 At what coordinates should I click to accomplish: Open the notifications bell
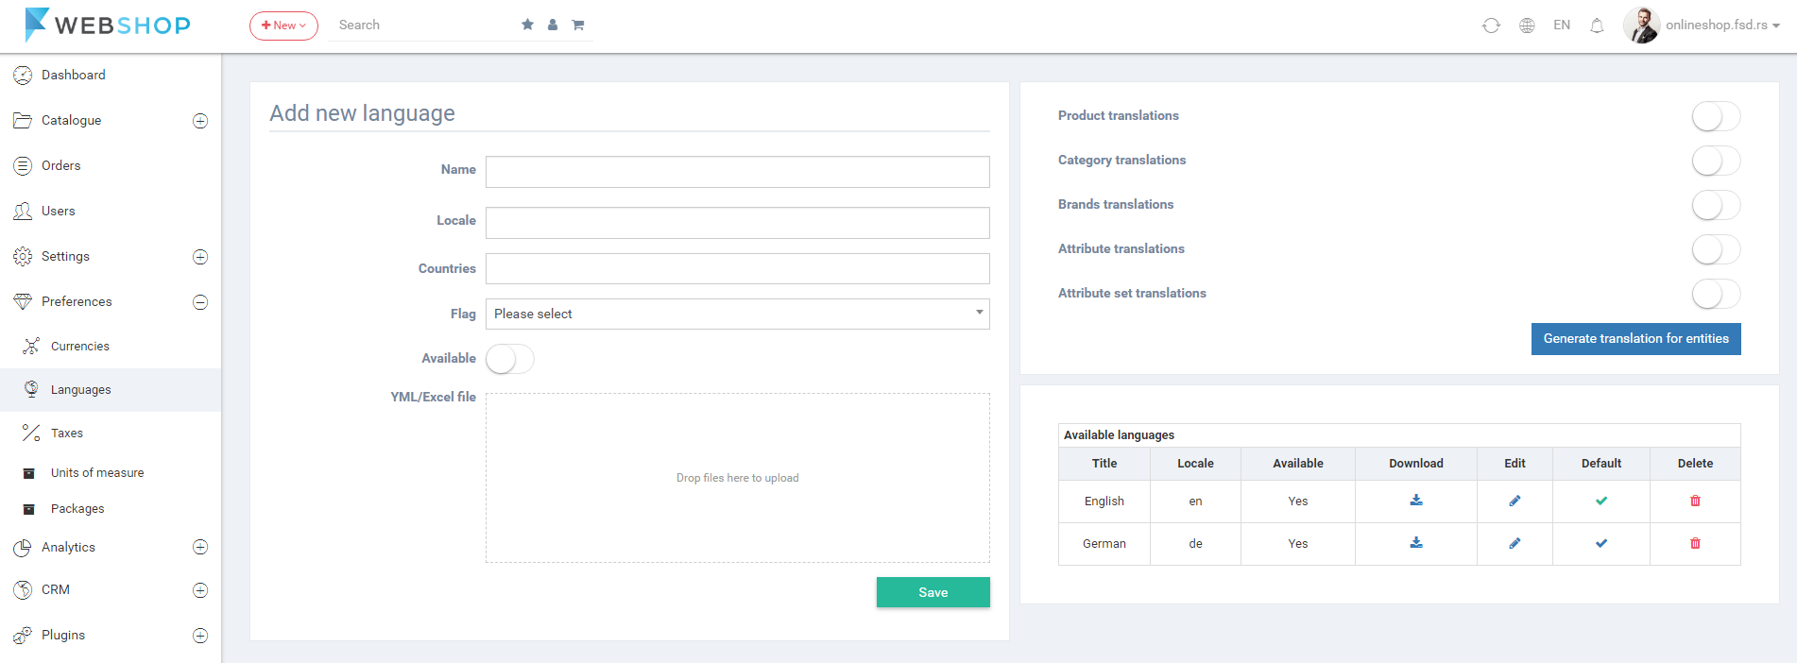[x=1597, y=25]
